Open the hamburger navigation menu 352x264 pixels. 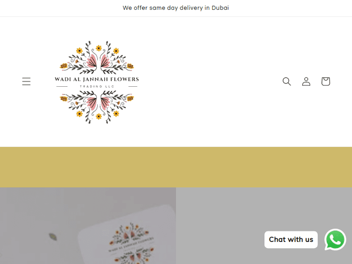26,82
